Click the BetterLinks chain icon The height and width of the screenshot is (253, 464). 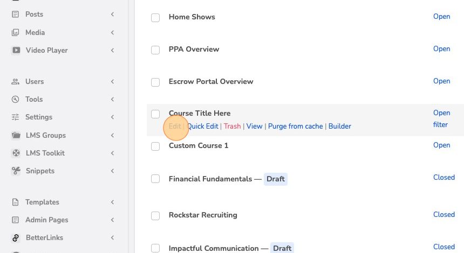16,237
